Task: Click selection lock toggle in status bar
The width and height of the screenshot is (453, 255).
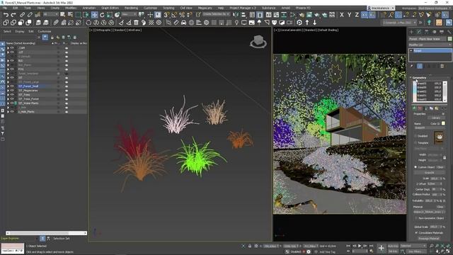Action: pyautogui.click(x=250, y=246)
